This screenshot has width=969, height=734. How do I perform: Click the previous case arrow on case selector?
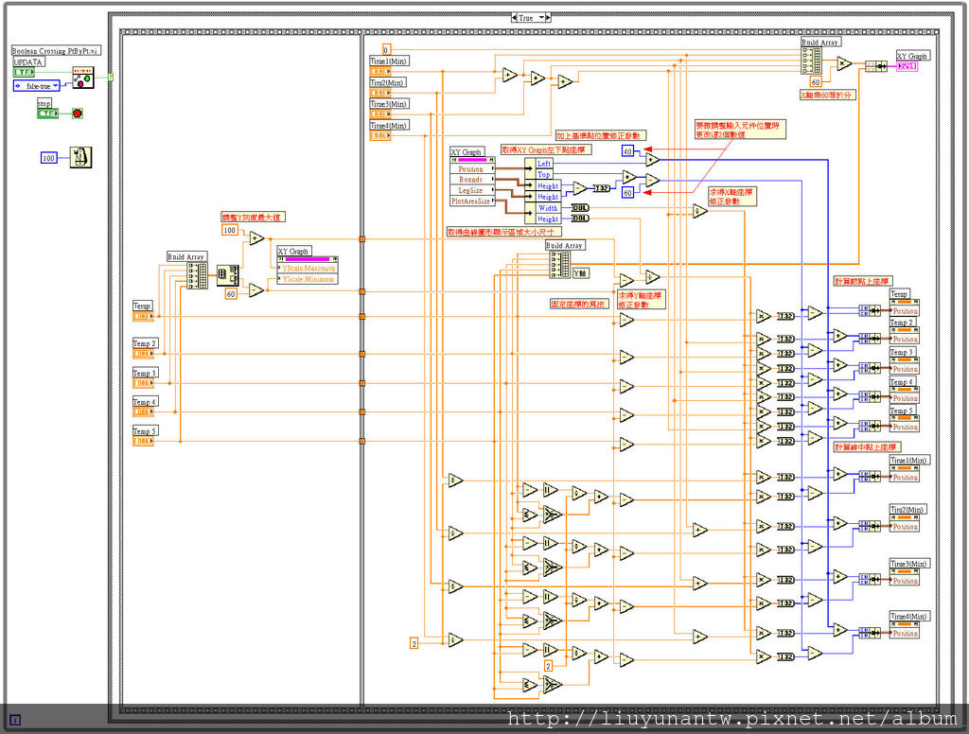click(x=514, y=18)
